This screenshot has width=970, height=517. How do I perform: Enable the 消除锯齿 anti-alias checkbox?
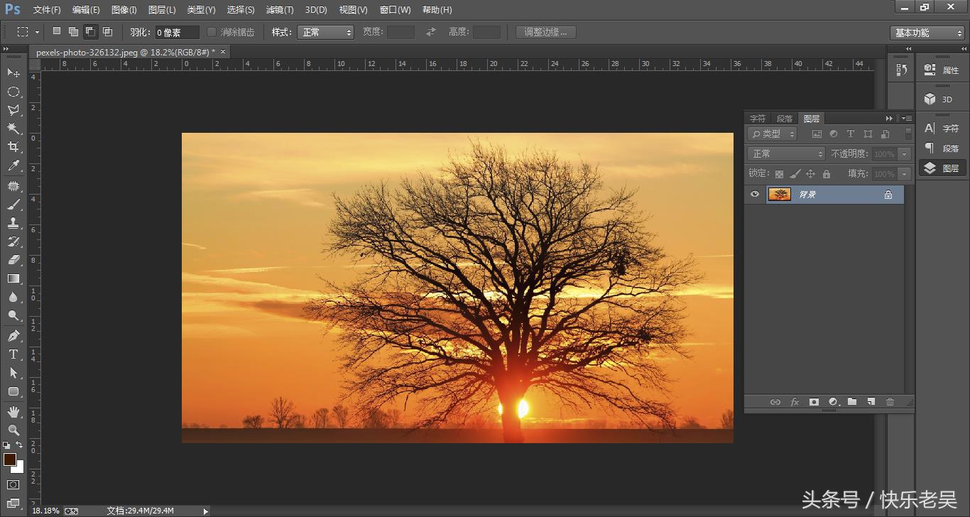[212, 32]
